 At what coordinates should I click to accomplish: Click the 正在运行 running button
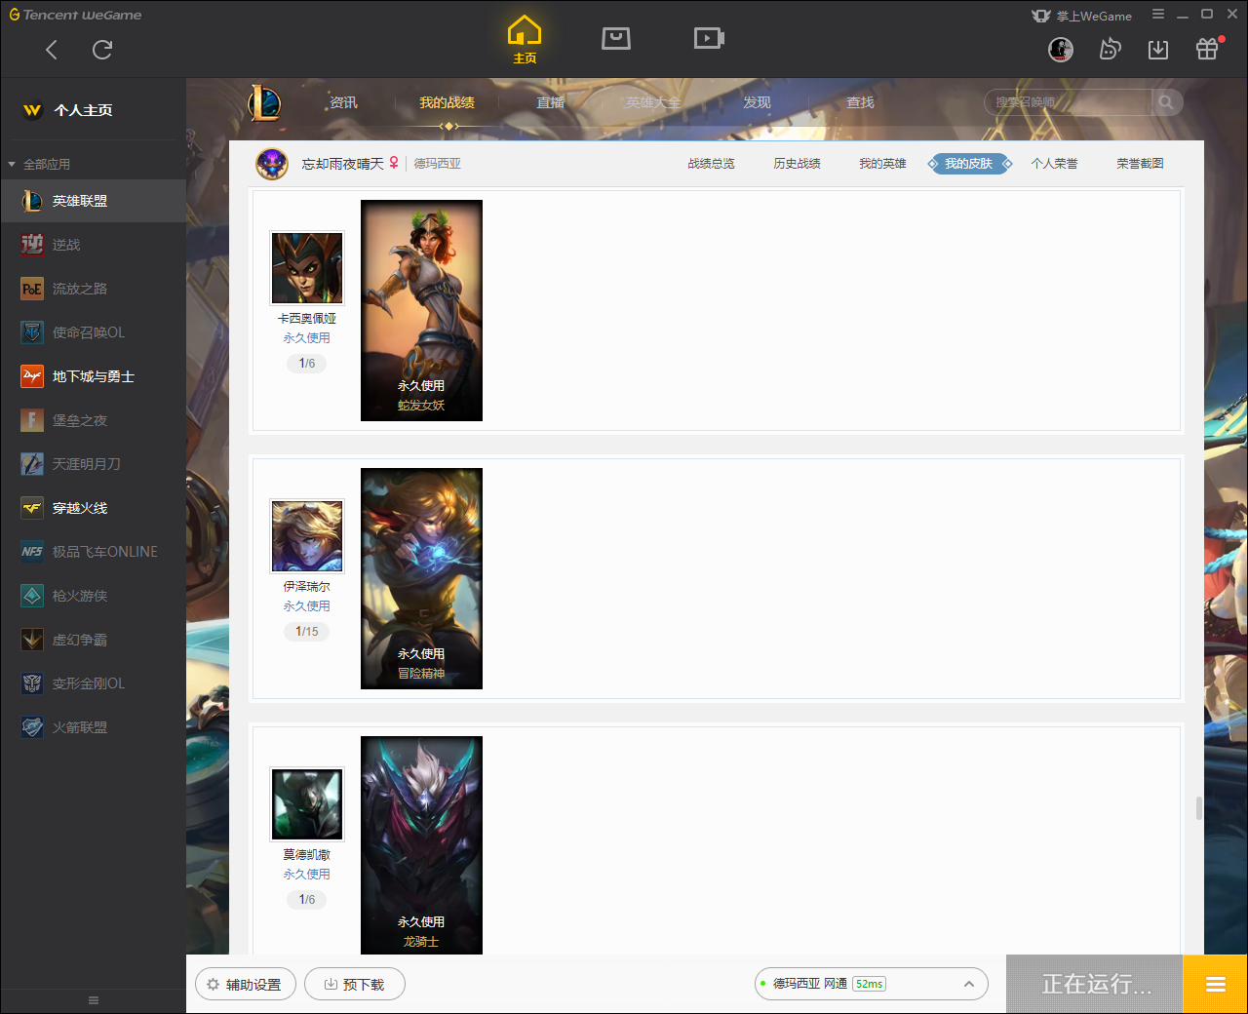tap(1094, 984)
